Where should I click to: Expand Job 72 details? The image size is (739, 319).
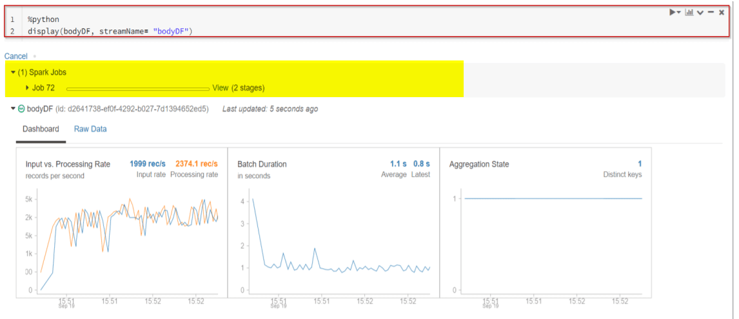[28, 87]
